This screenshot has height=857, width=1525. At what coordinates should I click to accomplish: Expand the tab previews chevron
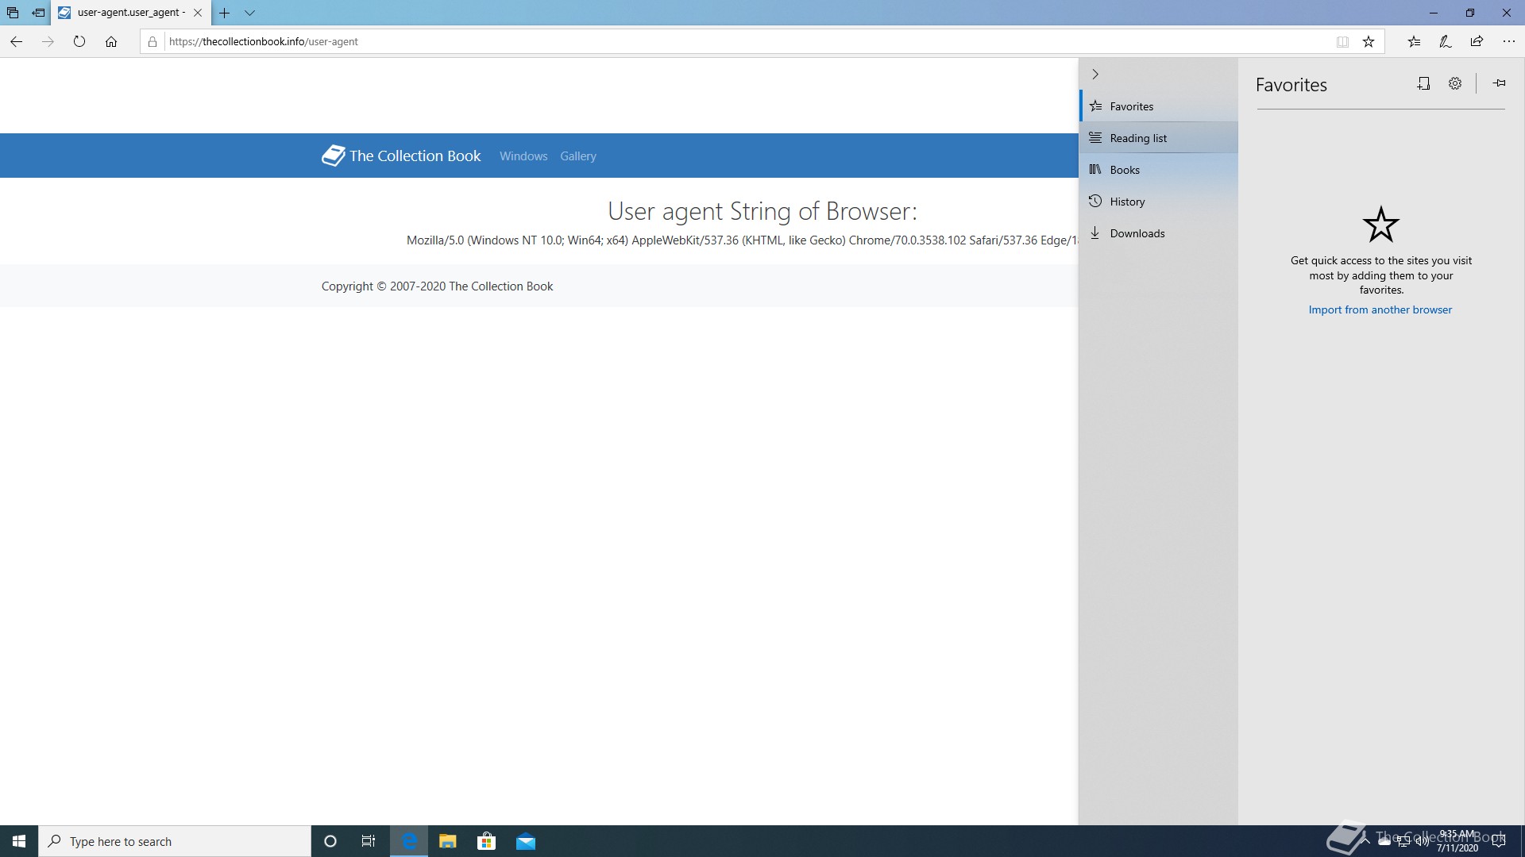click(249, 13)
